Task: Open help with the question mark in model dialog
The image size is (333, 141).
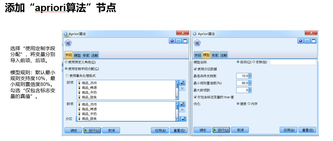Action: pyautogui.click(x=300, y=41)
